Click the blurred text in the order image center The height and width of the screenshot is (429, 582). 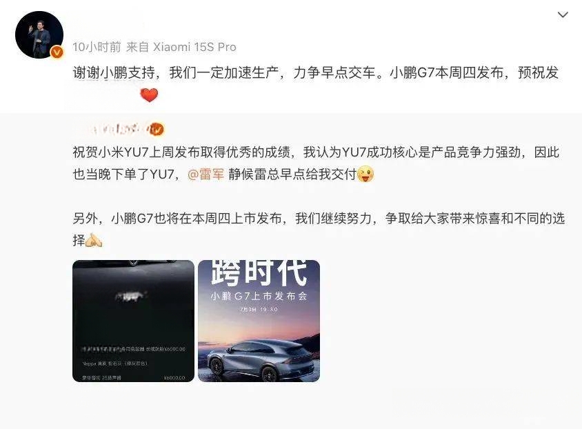[x=130, y=296]
